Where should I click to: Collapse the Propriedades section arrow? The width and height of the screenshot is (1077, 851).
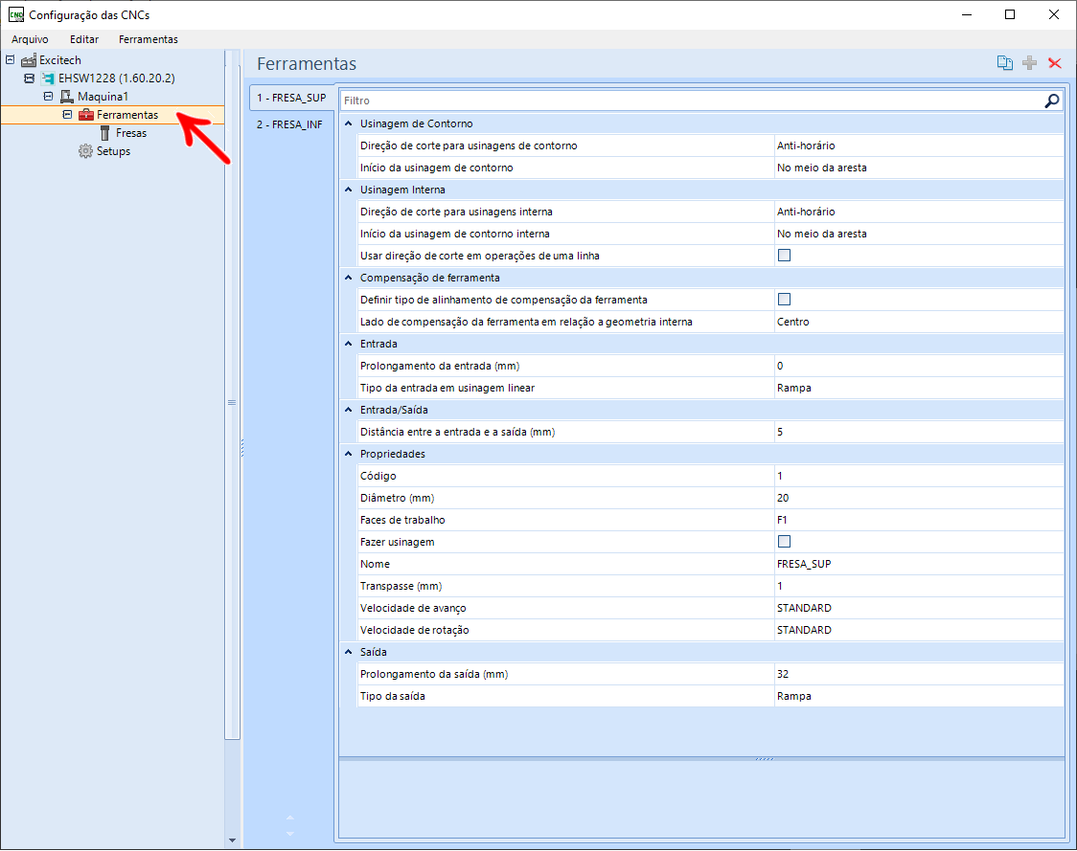point(348,454)
